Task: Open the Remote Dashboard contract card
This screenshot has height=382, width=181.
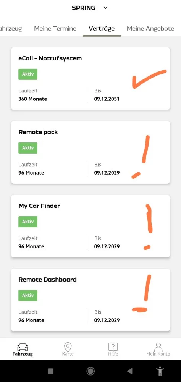Action: tap(90, 300)
